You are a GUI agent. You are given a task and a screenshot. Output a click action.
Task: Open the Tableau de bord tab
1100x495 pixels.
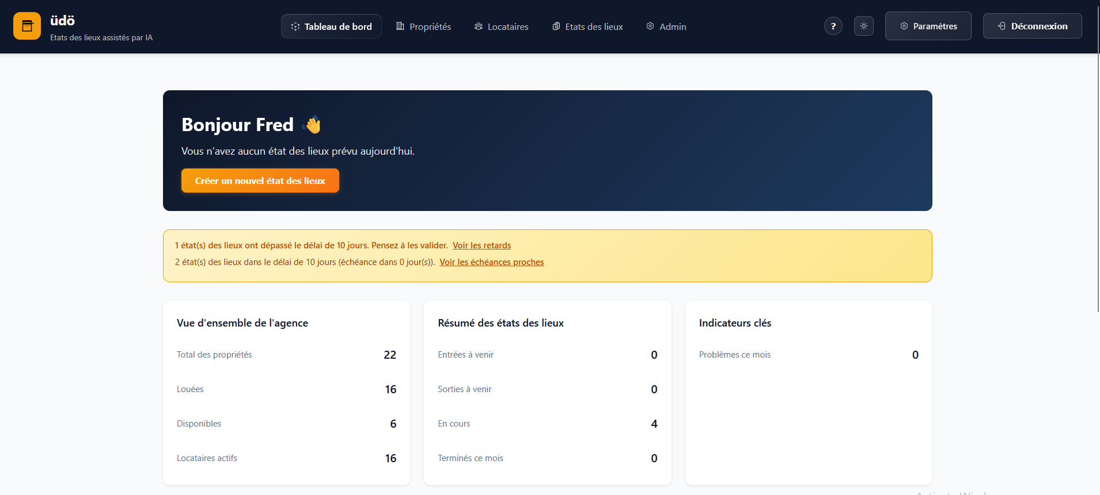pyautogui.click(x=331, y=26)
